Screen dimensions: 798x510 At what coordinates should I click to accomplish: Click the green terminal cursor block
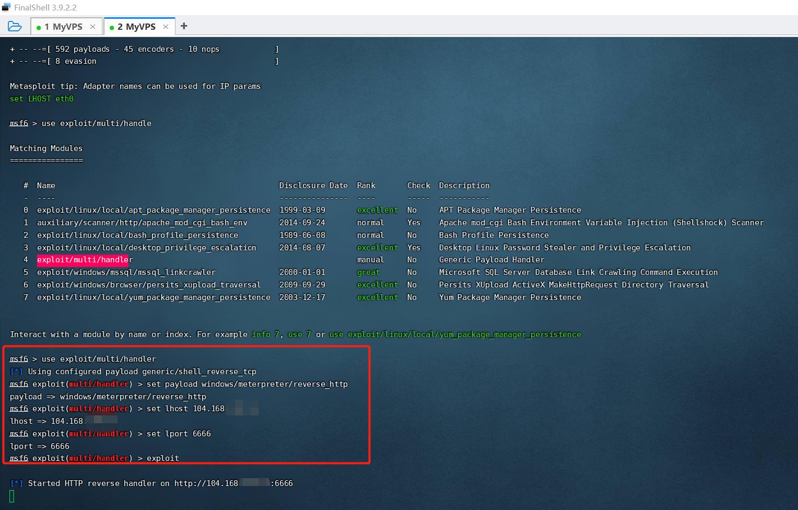click(x=12, y=496)
